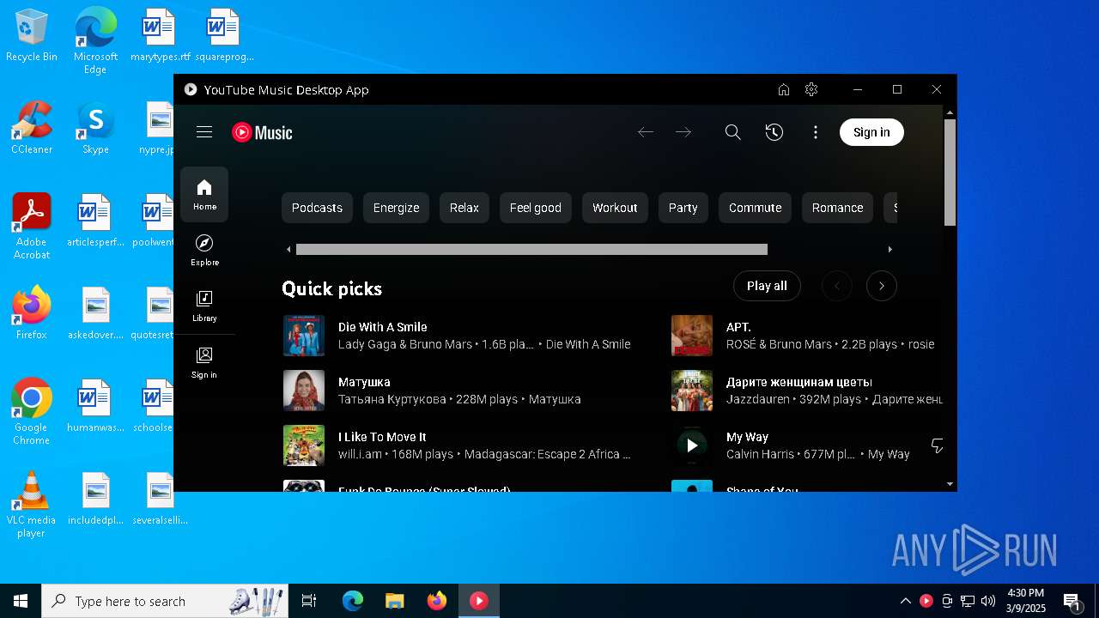Open Microsoft Edge desktop shortcut

(x=95, y=40)
